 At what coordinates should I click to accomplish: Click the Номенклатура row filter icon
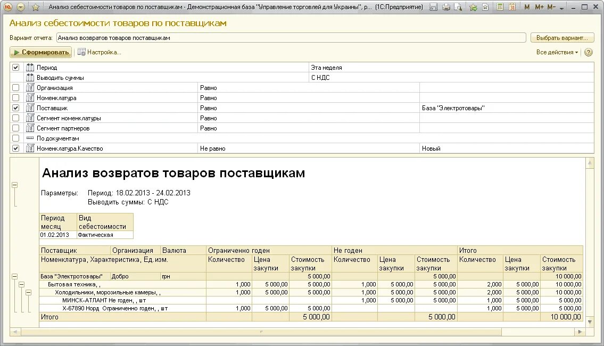(30, 98)
